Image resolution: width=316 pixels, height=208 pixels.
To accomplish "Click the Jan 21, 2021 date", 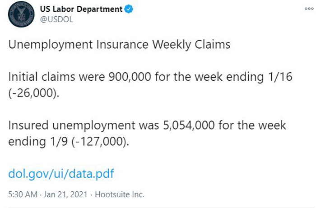I will tap(66, 194).
